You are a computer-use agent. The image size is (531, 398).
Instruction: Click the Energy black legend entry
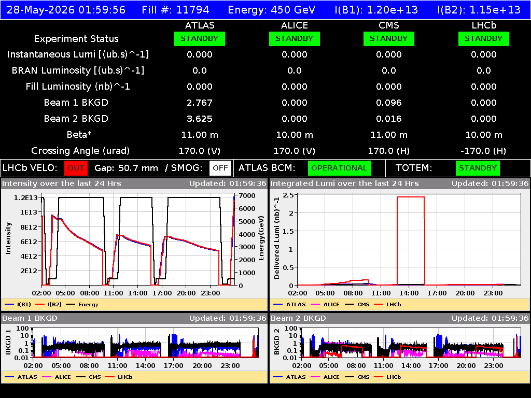pos(82,305)
